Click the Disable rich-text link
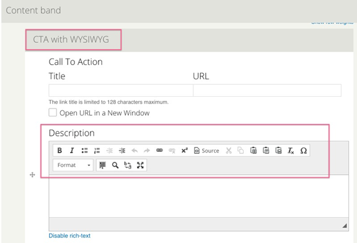Viewport: 357px width, 243px height. click(x=69, y=236)
